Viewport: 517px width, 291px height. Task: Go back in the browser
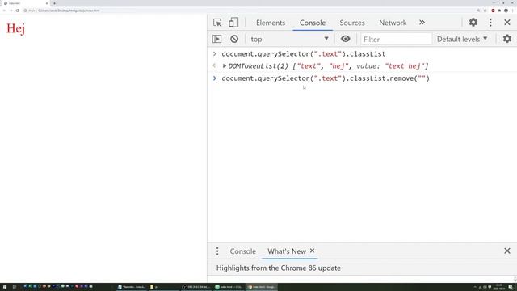click(4, 11)
